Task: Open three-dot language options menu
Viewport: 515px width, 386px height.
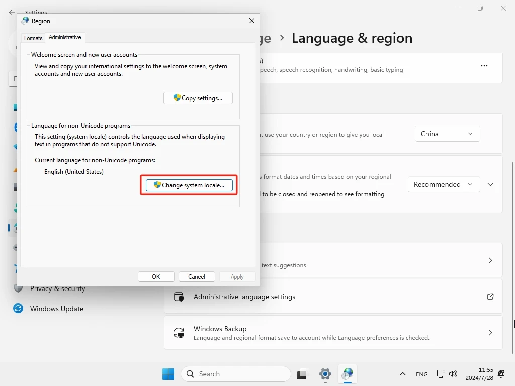Action: [484, 66]
